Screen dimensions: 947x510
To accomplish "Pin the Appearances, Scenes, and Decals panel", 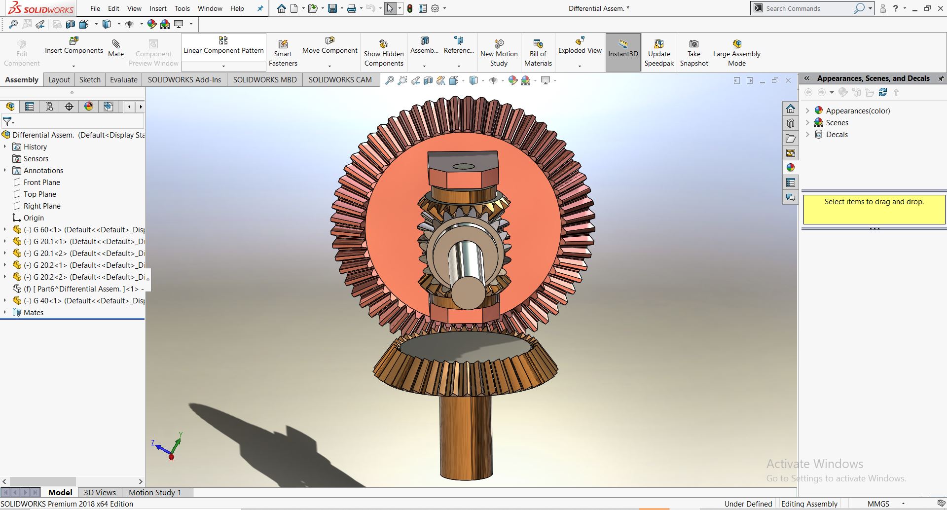I will pyautogui.click(x=941, y=78).
